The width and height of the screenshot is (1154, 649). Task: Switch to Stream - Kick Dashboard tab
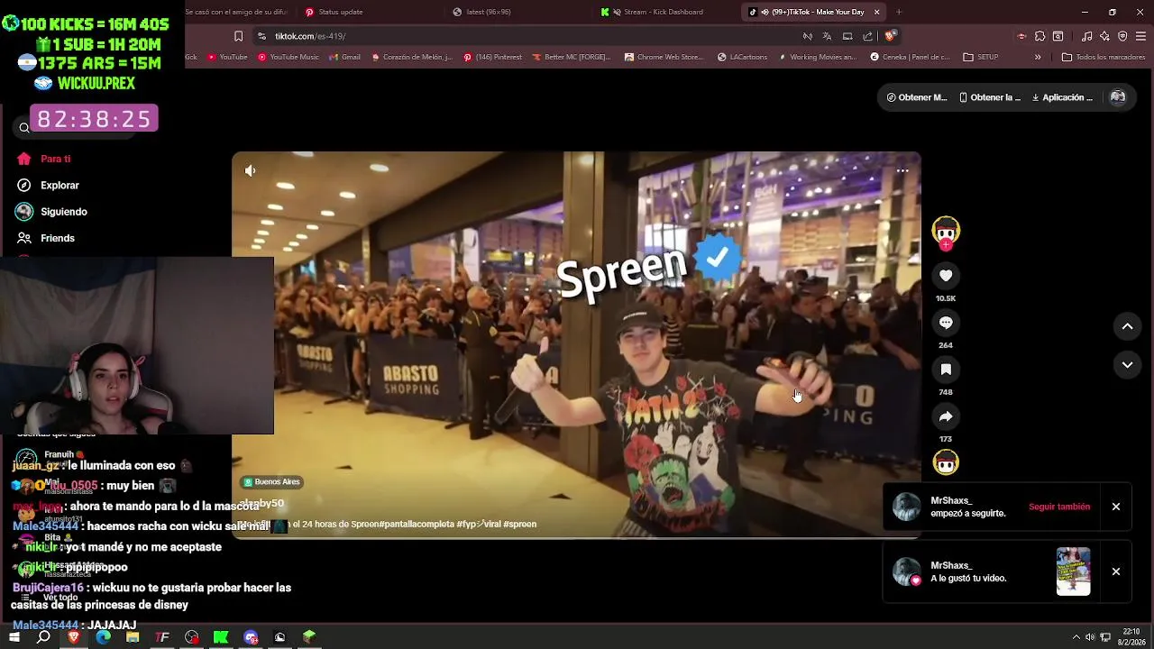tap(664, 12)
